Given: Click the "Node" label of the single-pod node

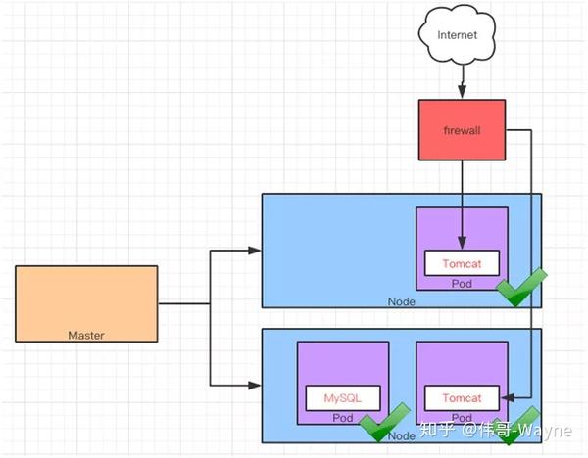Looking at the screenshot, I should (401, 301).
